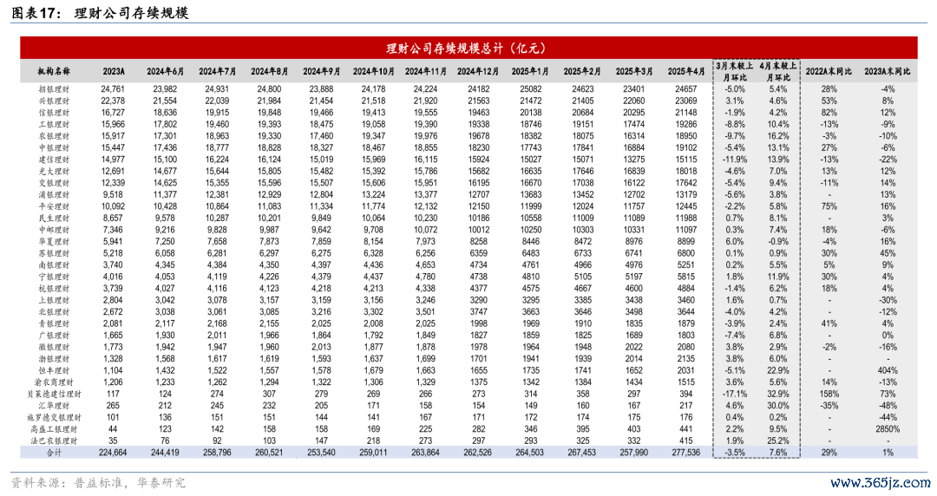Image resolution: width=937 pixels, height=496 pixels.
Task: Select the value 24,761 for 招银理财 2023A
Action: [113, 89]
